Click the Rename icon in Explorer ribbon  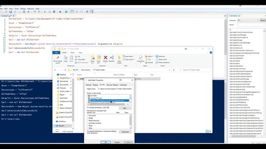tap(112, 58)
